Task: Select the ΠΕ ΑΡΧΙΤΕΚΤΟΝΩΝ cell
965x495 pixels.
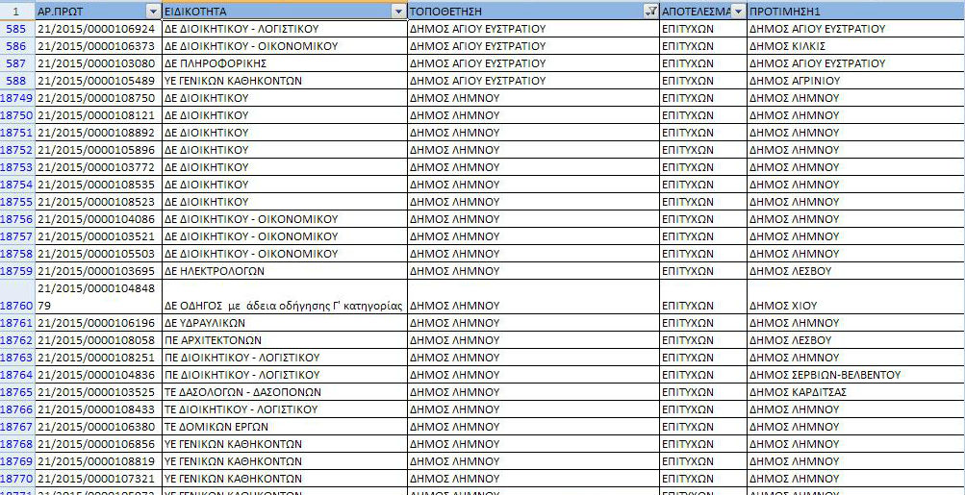Action: coord(284,340)
